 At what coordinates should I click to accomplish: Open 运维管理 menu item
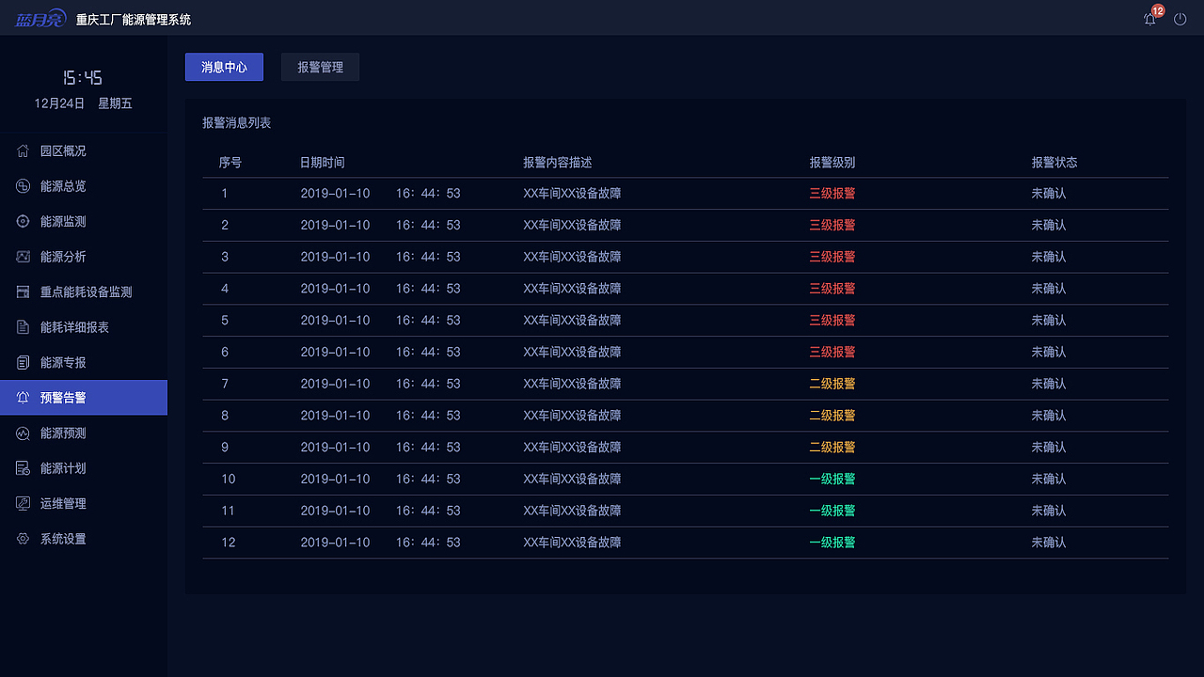pyautogui.click(x=84, y=503)
